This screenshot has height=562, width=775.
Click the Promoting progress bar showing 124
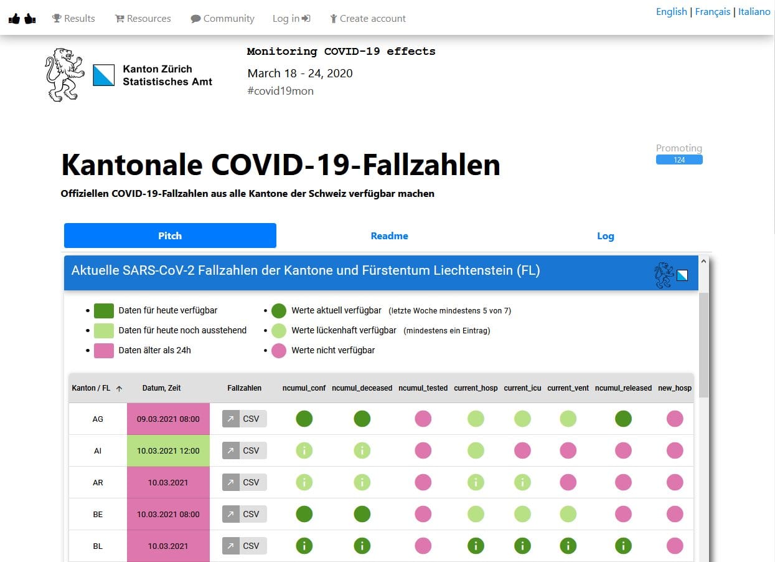click(679, 160)
